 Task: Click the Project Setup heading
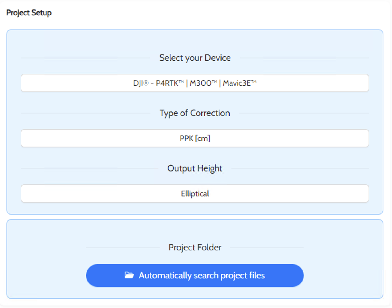[x=29, y=13]
